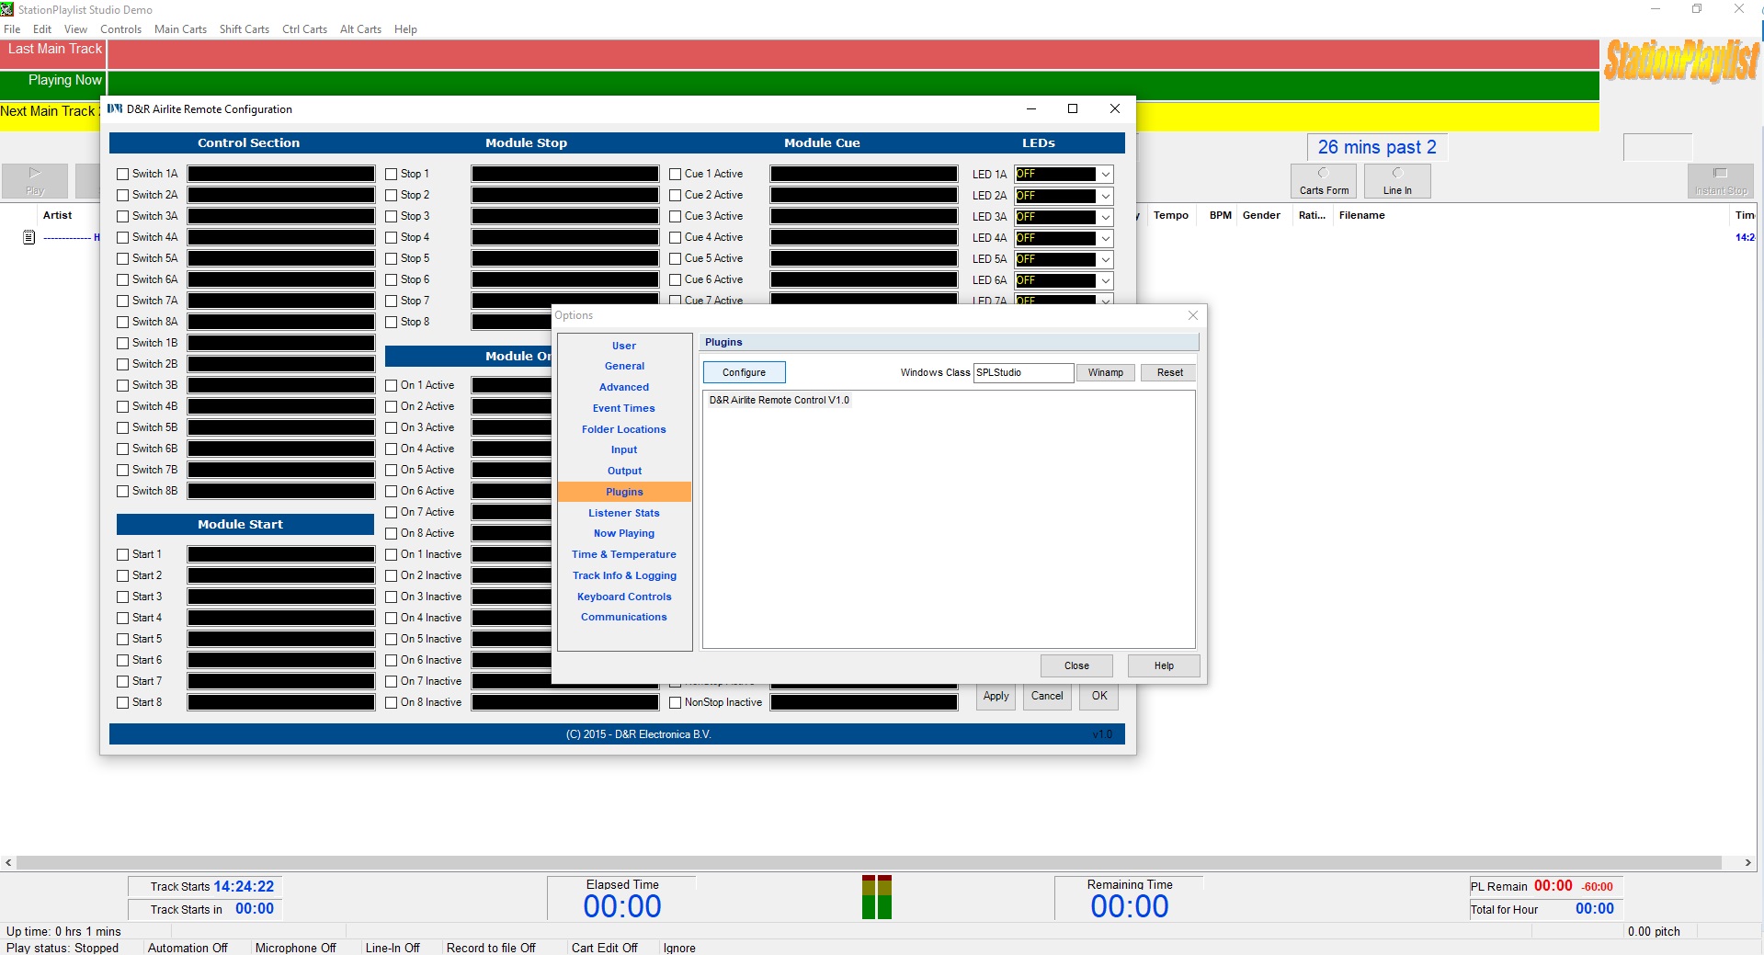
Task: Click the Configure button
Action: (x=744, y=372)
